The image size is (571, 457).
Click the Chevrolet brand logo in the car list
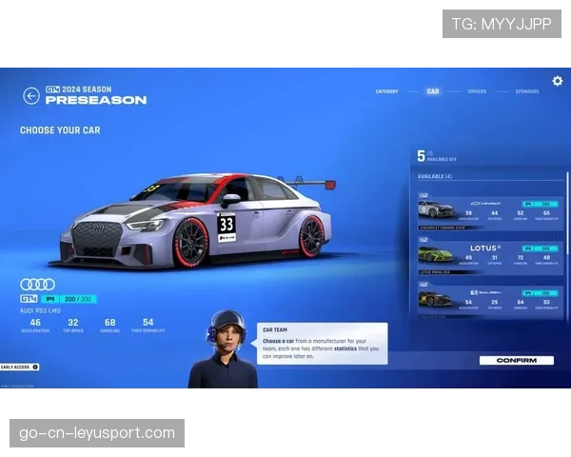point(485,204)
